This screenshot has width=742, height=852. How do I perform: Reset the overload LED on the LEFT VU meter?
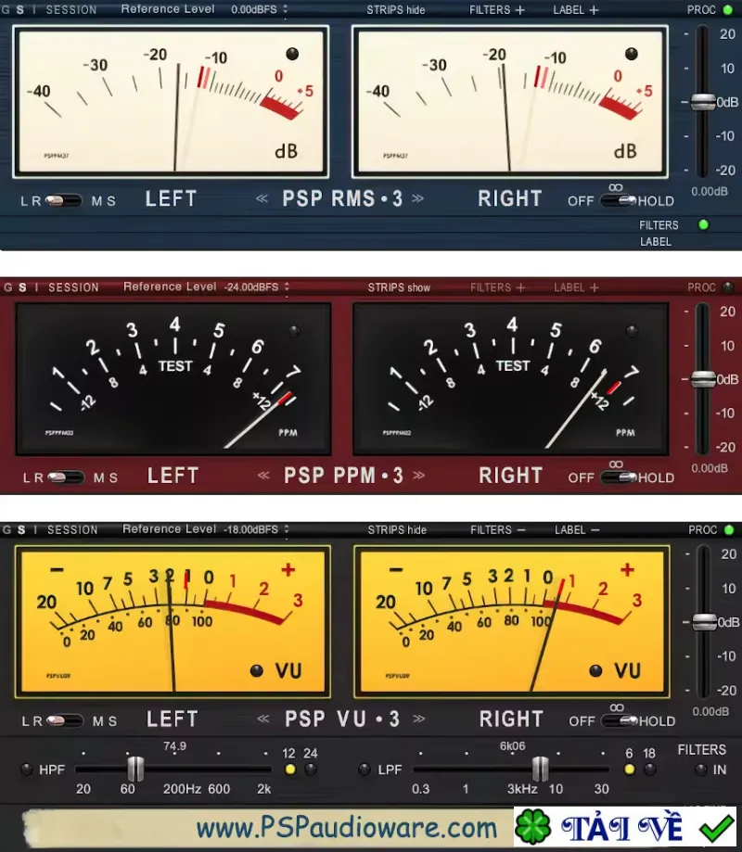[257, 671]
